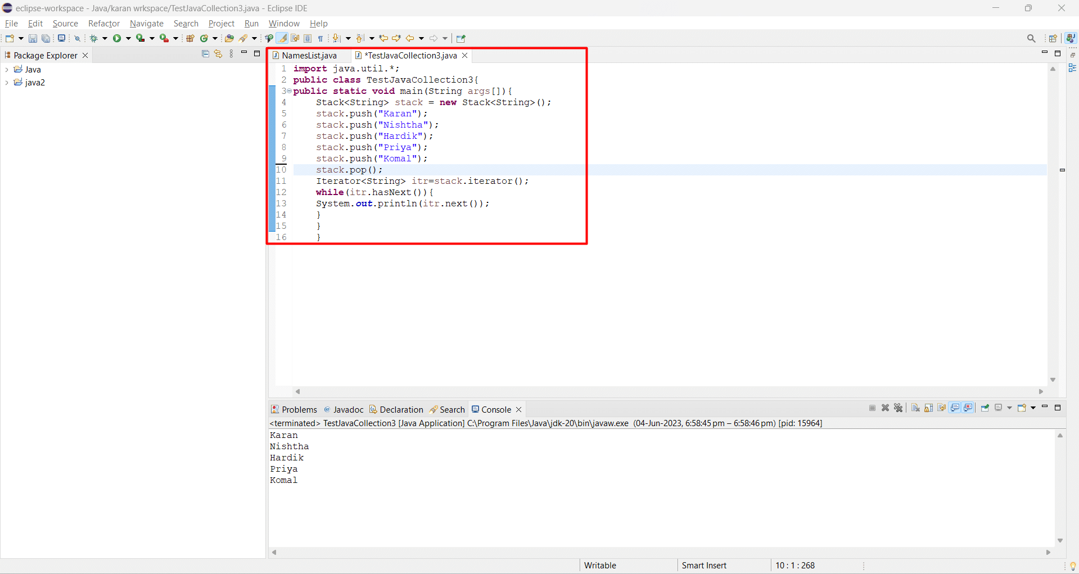Open Package Explorer View Menu dots
This screenshot has height=574, width=1079.
pos(231,54)
